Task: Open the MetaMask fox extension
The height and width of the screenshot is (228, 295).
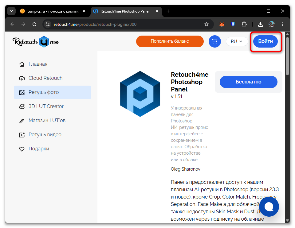Action: click(x=222, y=24)
